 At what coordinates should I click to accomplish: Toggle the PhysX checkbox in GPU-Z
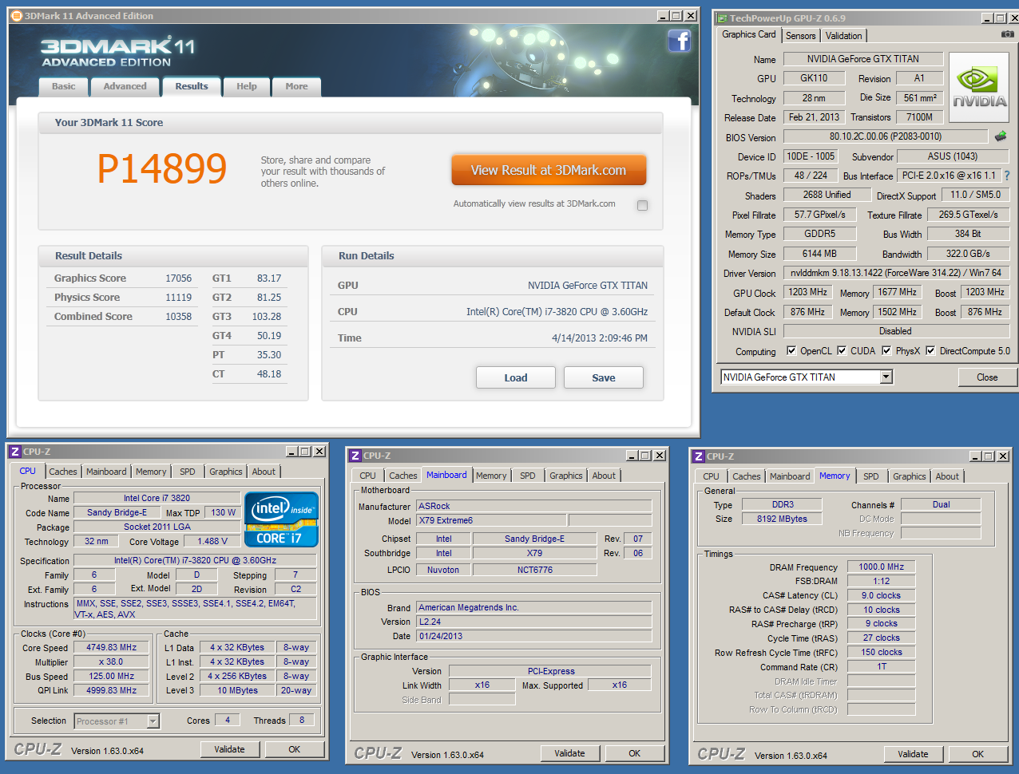(x=886, y=350)
